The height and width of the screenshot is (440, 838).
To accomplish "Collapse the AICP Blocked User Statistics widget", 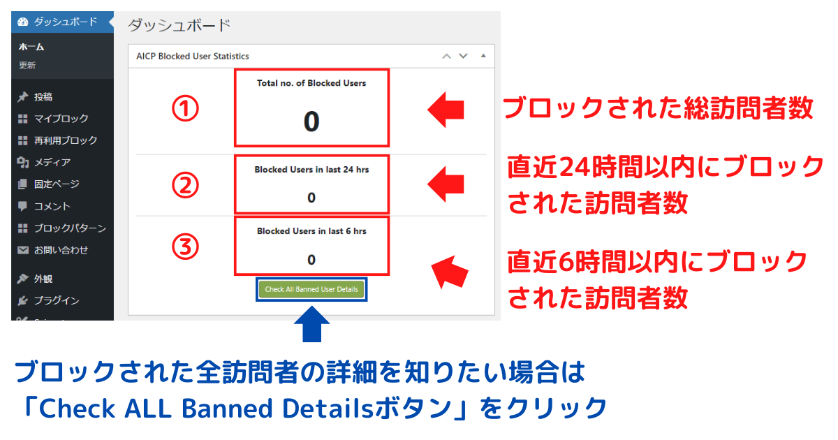I will click(x=483, y=56).
